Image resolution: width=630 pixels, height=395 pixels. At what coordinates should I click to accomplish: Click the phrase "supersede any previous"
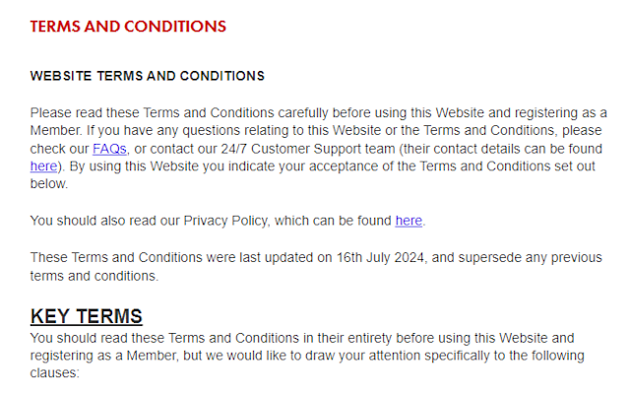click(530, 257)
